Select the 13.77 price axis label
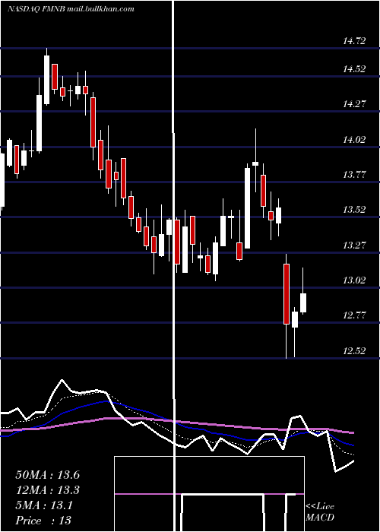Viewport: 380px width, 532px height. click(354, 175)
